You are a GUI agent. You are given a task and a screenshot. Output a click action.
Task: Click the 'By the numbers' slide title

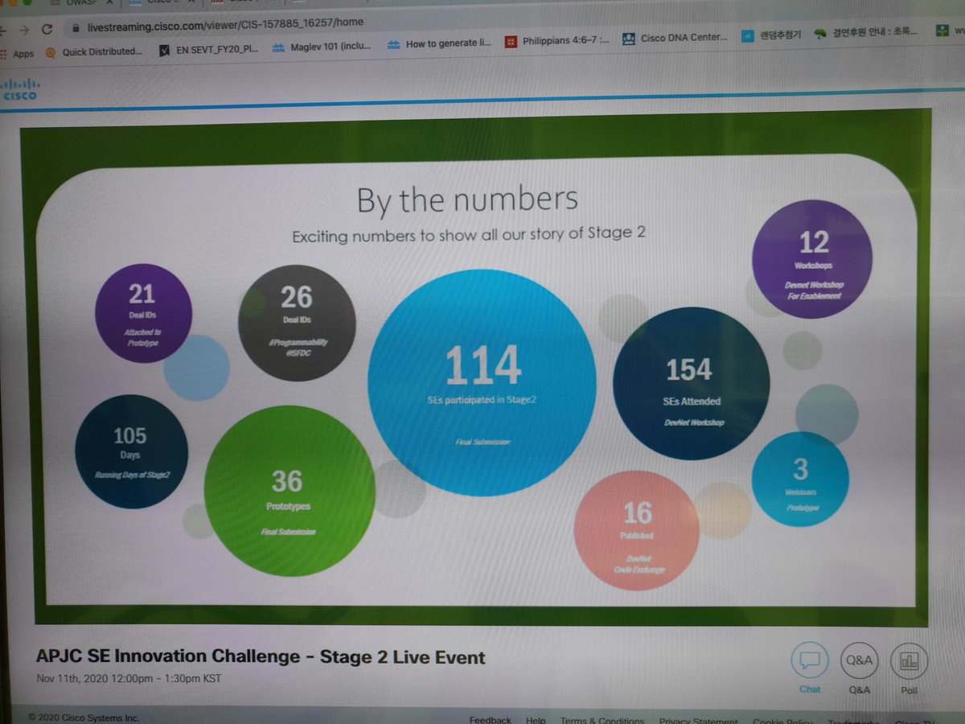[x=467, y=200]
